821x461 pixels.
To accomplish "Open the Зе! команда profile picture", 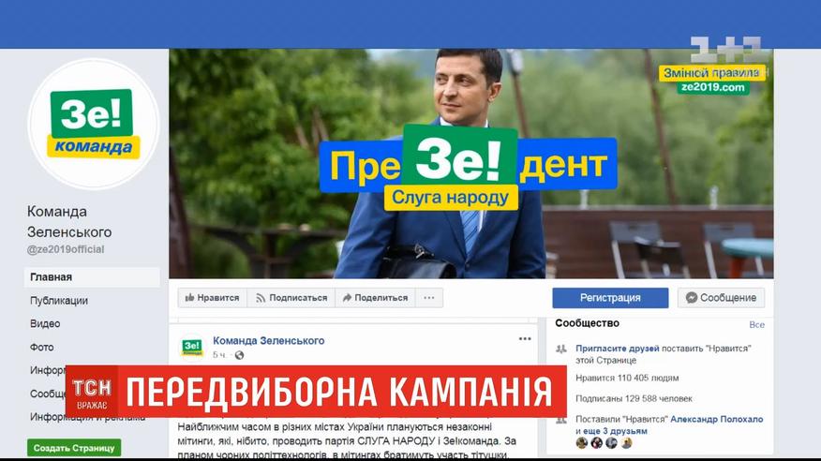I will tap(94, 124).
